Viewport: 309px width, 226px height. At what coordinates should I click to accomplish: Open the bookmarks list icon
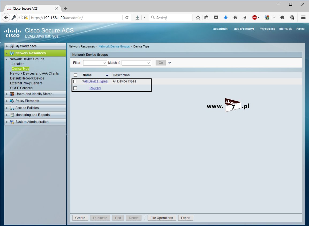click(x=206, y=18)
